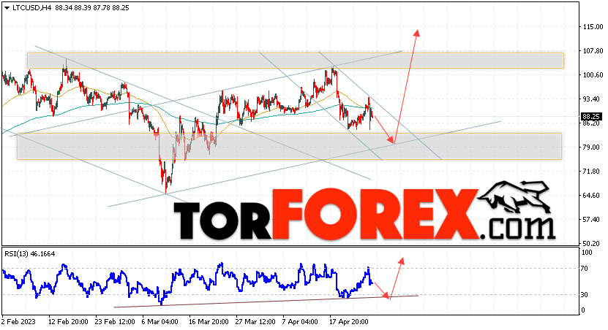Click the 7 Apr 04:00 time label
Screen dimensions: 608x330
click(301, 322)
